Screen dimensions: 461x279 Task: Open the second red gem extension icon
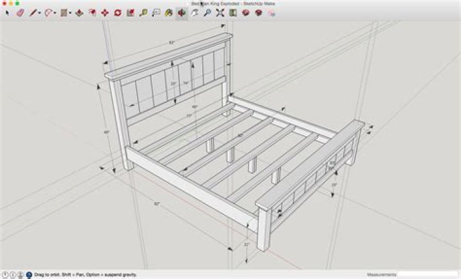259,13
